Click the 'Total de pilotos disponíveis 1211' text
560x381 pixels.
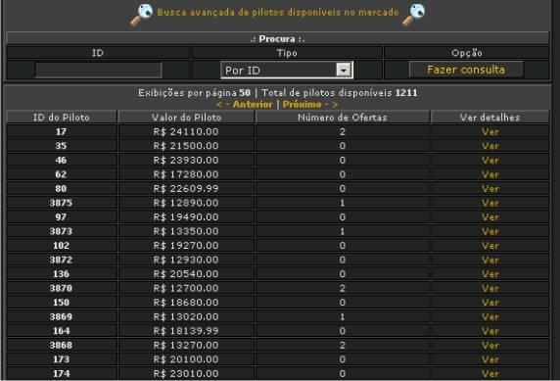340,93
